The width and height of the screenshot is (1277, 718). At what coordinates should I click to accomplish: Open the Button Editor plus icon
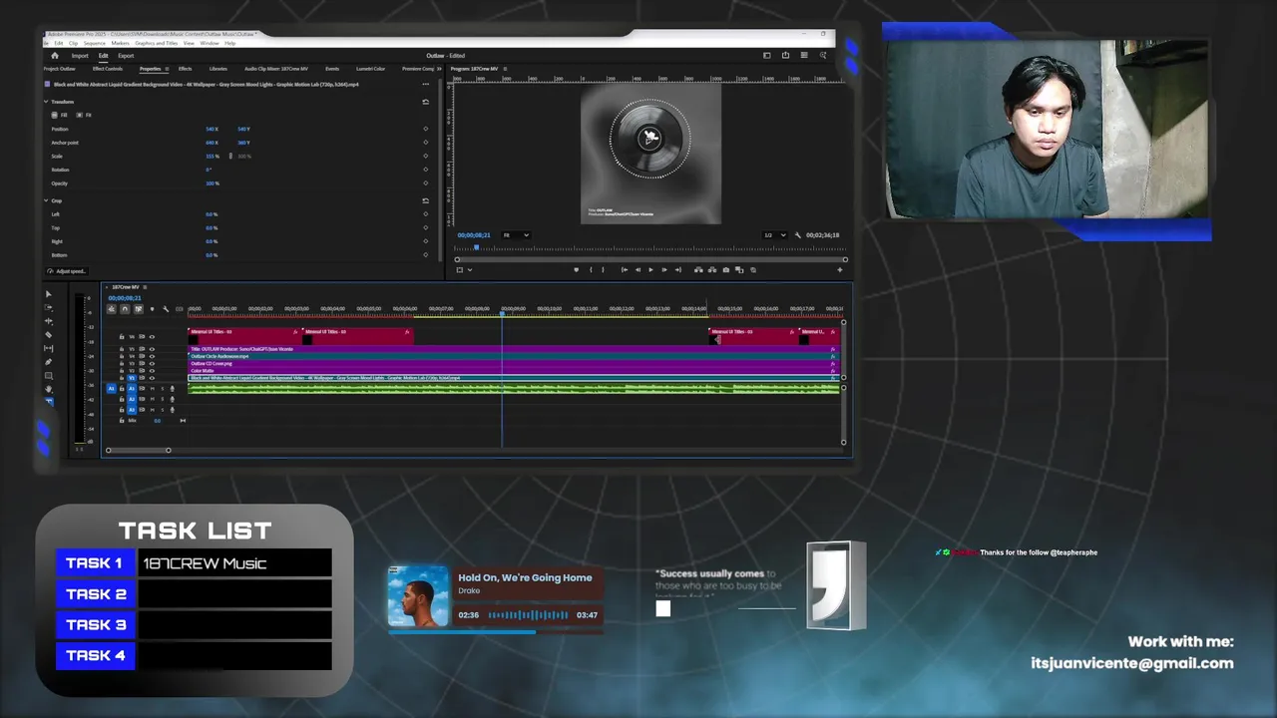[x=840, y=269]
